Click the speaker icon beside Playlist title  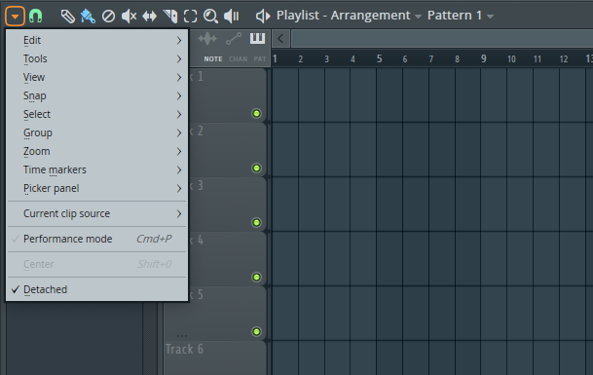click(263, 16)
